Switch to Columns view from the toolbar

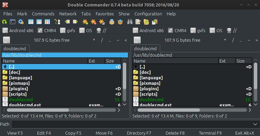click(x=39, y=22)
